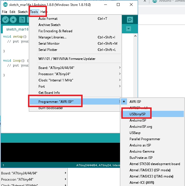Click the Tools menu
The height and width of the screenshot is (186, 185).
[x=34, y=12]
